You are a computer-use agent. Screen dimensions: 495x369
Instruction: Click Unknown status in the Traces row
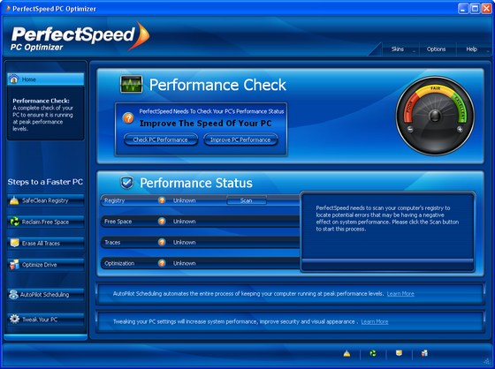click(185, 242)
